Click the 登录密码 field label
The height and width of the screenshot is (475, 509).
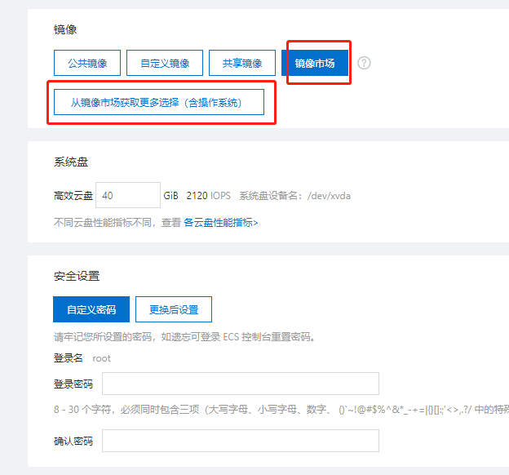[73, 384]
